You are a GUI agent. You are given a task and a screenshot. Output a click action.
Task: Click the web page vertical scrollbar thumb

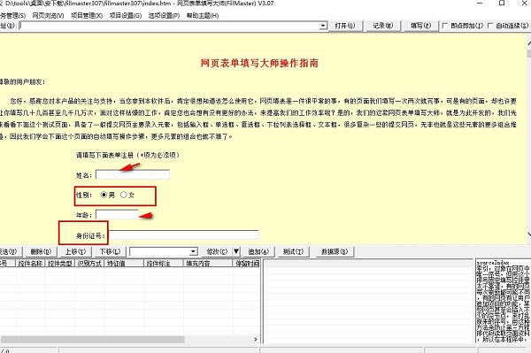coord(528,53)
